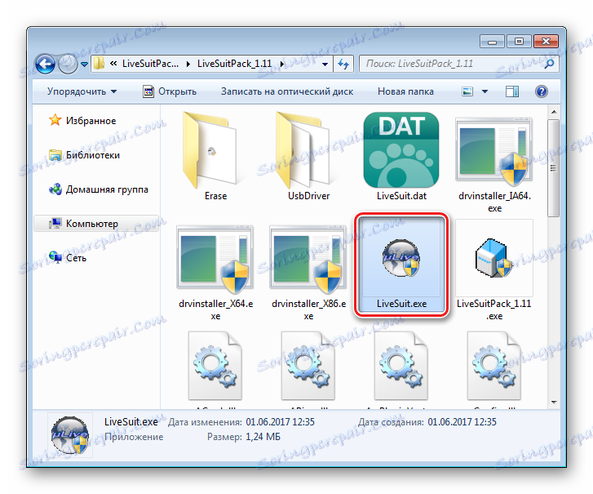The width and height of the screenshot is (593, 494).
Task: Toggle the preview pane
Action: pos(512,91)
